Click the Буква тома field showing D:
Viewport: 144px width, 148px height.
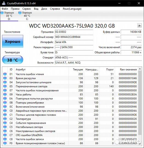(74, 52)
